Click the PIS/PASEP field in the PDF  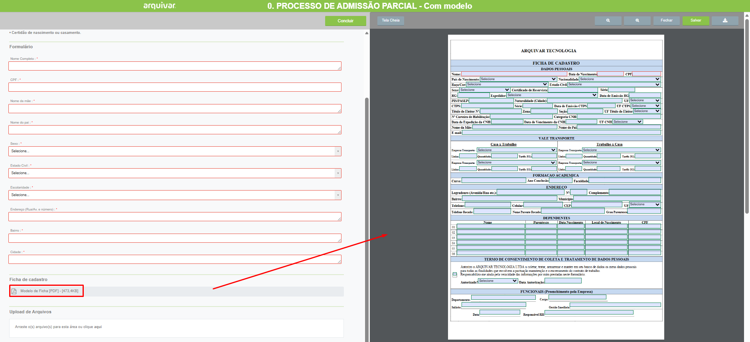(491, 101)
